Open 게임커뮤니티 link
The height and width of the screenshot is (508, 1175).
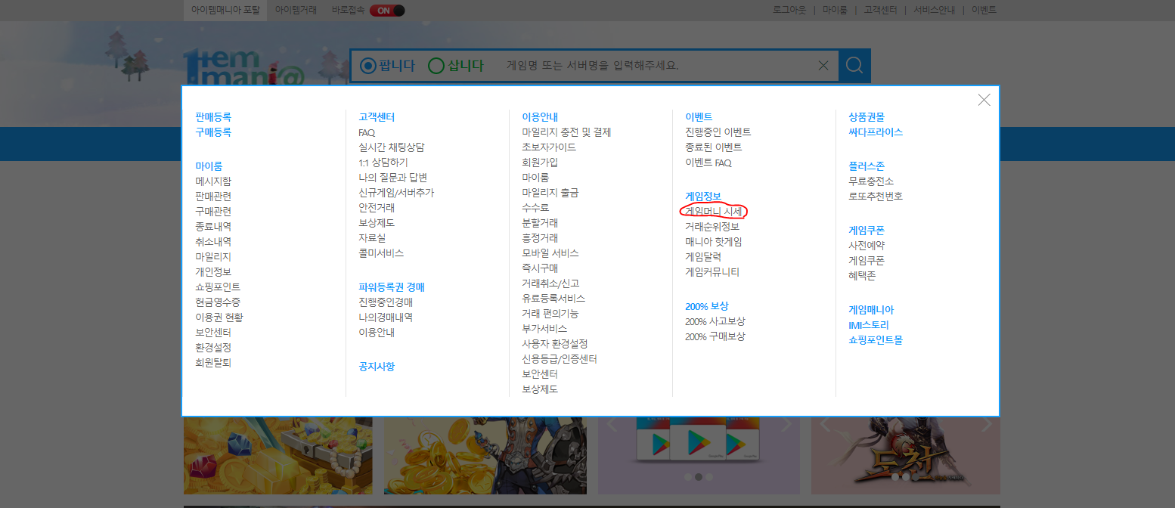712,272
